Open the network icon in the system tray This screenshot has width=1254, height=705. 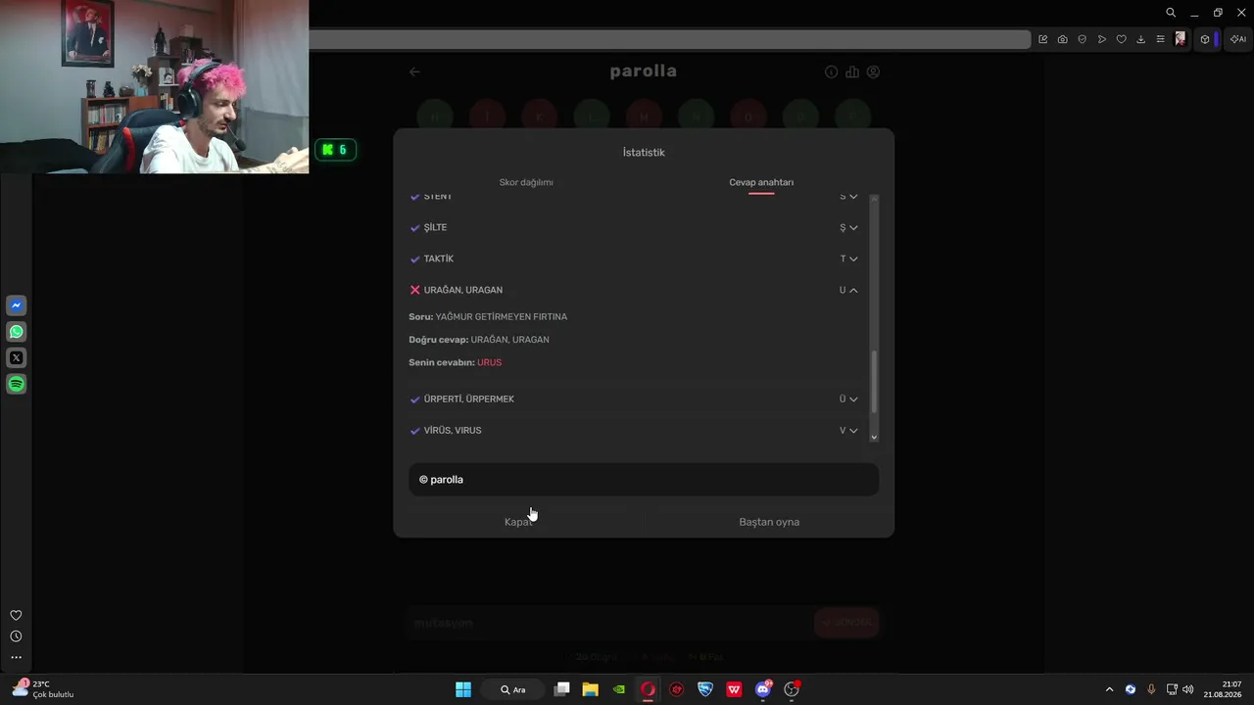coord(1172,689)
